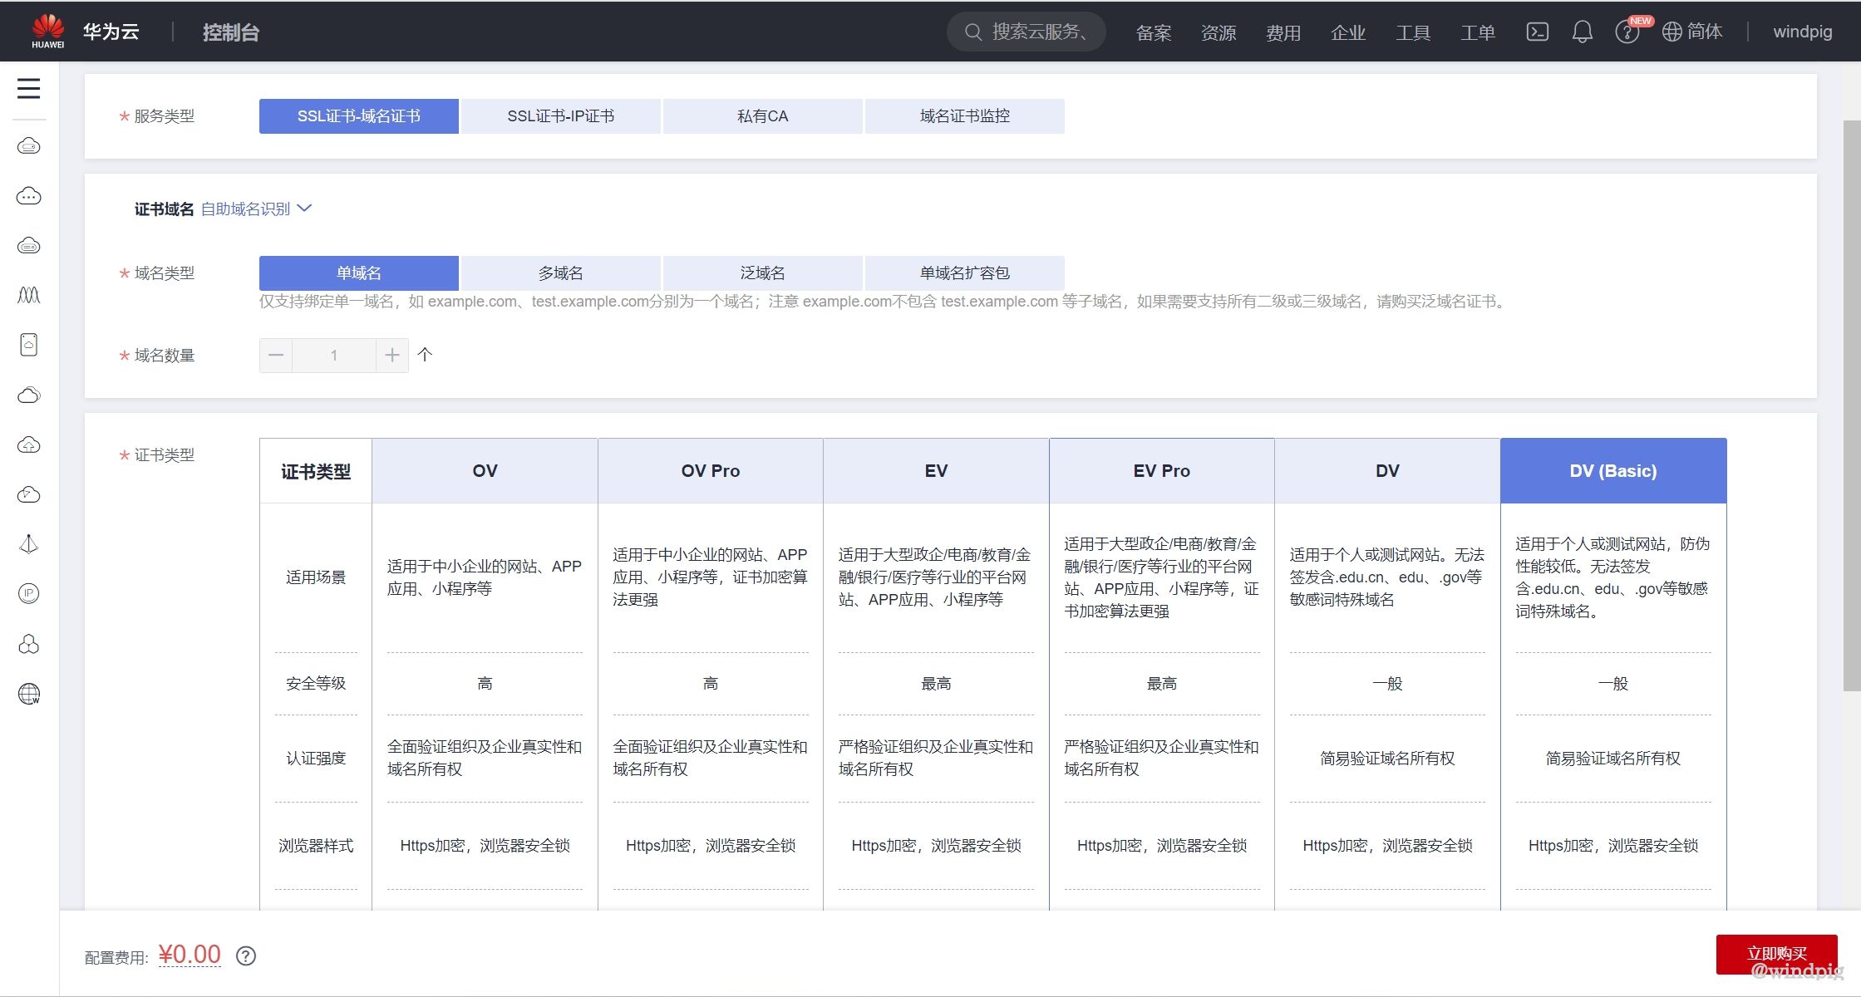Open the 企业 menu
The height and width of the screenshot is (997, 1861).
point(1348,32)
